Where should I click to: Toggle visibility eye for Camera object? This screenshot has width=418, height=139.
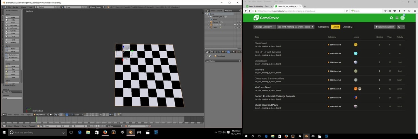[x=235, y=22]
